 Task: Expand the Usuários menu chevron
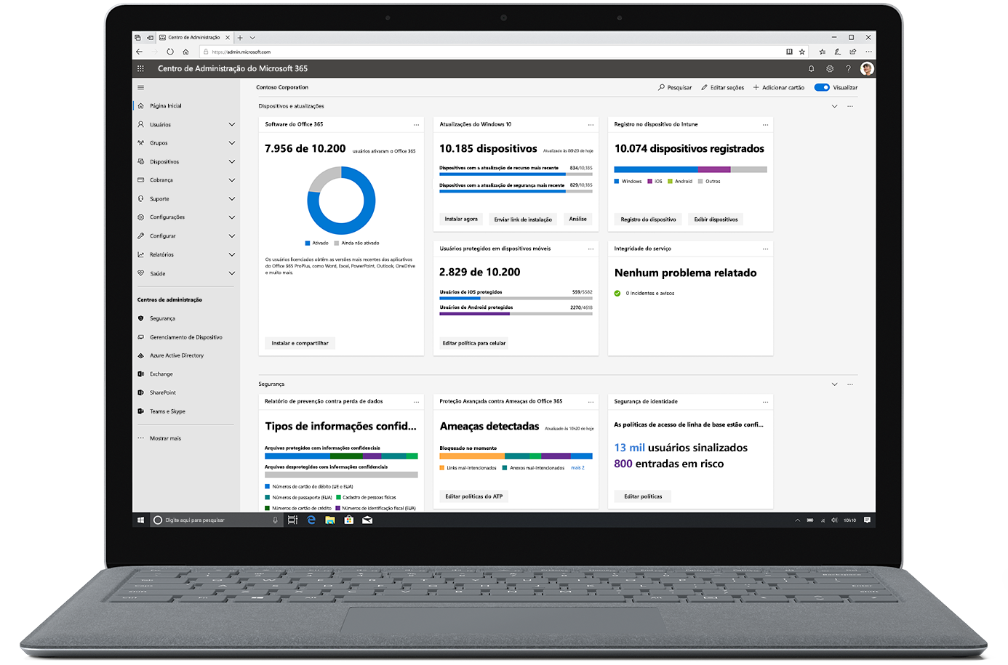(232, 124)
